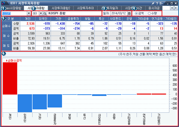179x127 pixels.
Task: Click the 은행 column header
Action: tap(129, 18)
